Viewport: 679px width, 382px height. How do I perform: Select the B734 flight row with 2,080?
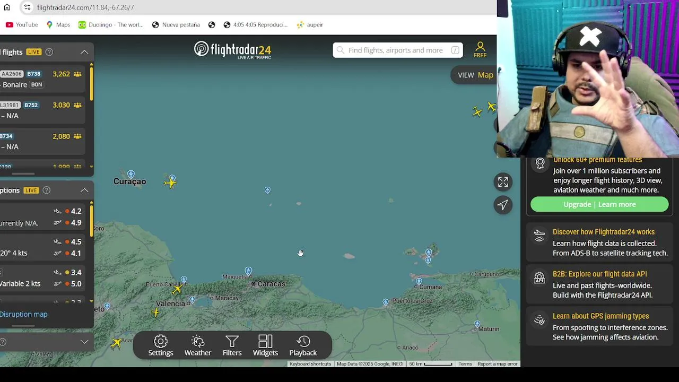[42, 141]
